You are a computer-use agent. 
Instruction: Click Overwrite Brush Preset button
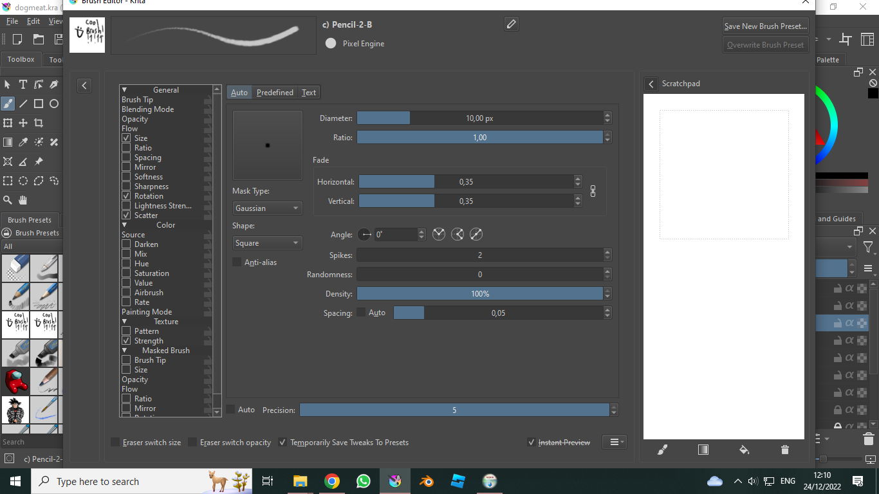[x=765, y=45]
